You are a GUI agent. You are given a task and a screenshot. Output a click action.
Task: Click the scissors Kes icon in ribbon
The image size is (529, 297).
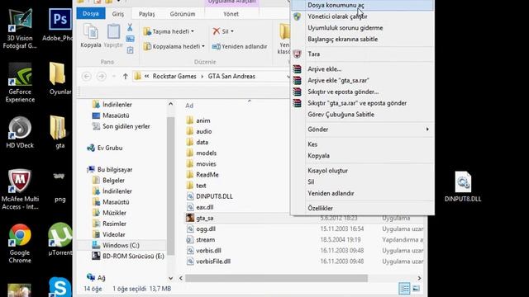click(130, 27)
